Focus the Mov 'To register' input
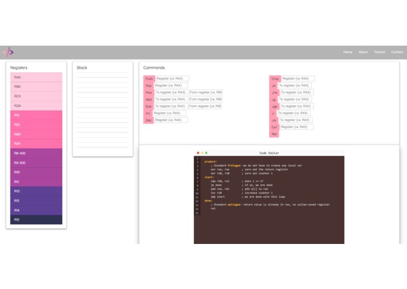 tap(172, 92)
